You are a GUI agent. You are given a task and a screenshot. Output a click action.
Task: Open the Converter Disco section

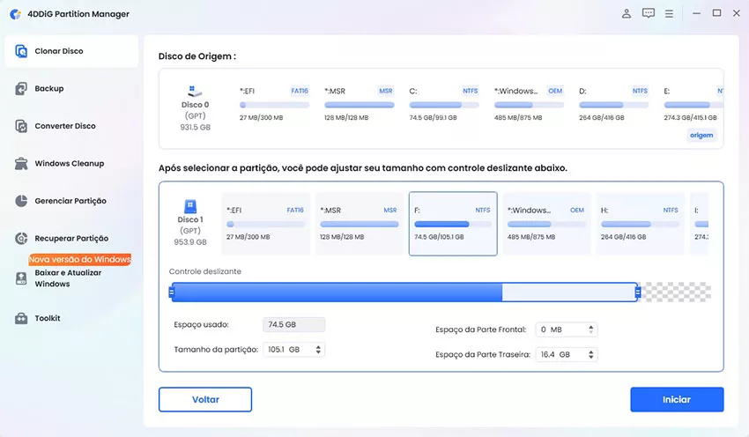[x=71, y=126]
